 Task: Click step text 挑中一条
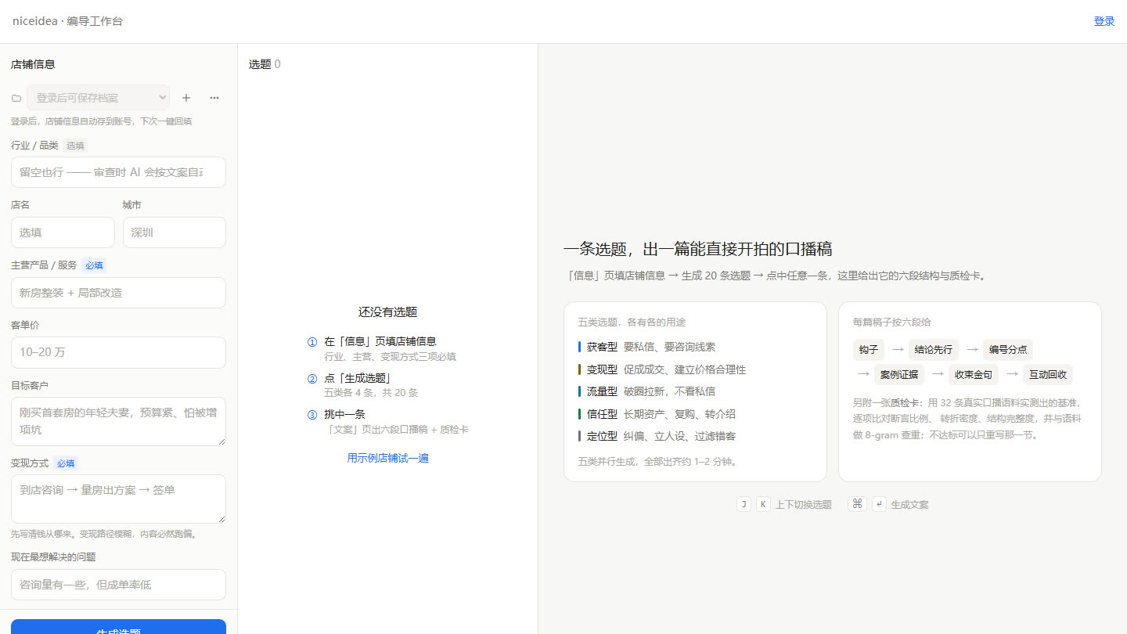click(x=344, y=414)
